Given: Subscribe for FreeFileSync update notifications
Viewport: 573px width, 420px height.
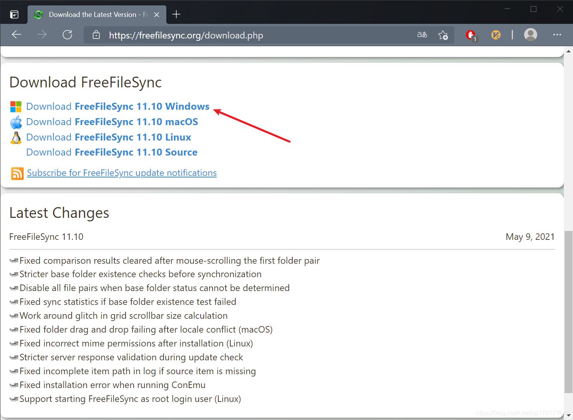Looking at the screenshot, I should coord(122,173).
